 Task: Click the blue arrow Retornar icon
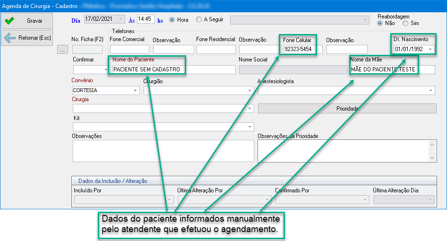coord(9,38)
